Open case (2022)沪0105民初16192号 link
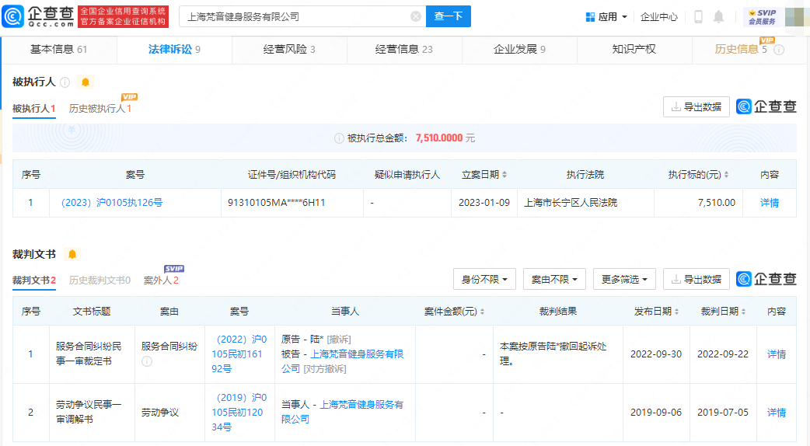The image size is (810, 446). [239, 354]
